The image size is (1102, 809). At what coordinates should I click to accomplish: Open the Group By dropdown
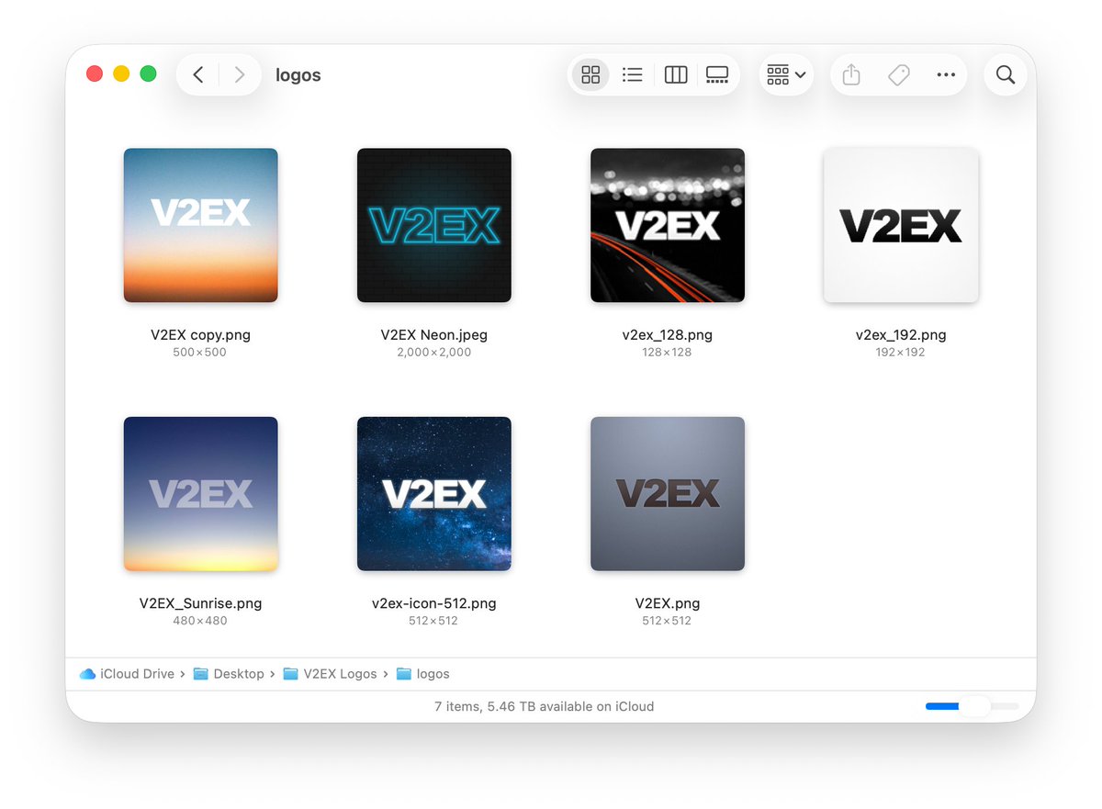point(787,74)
